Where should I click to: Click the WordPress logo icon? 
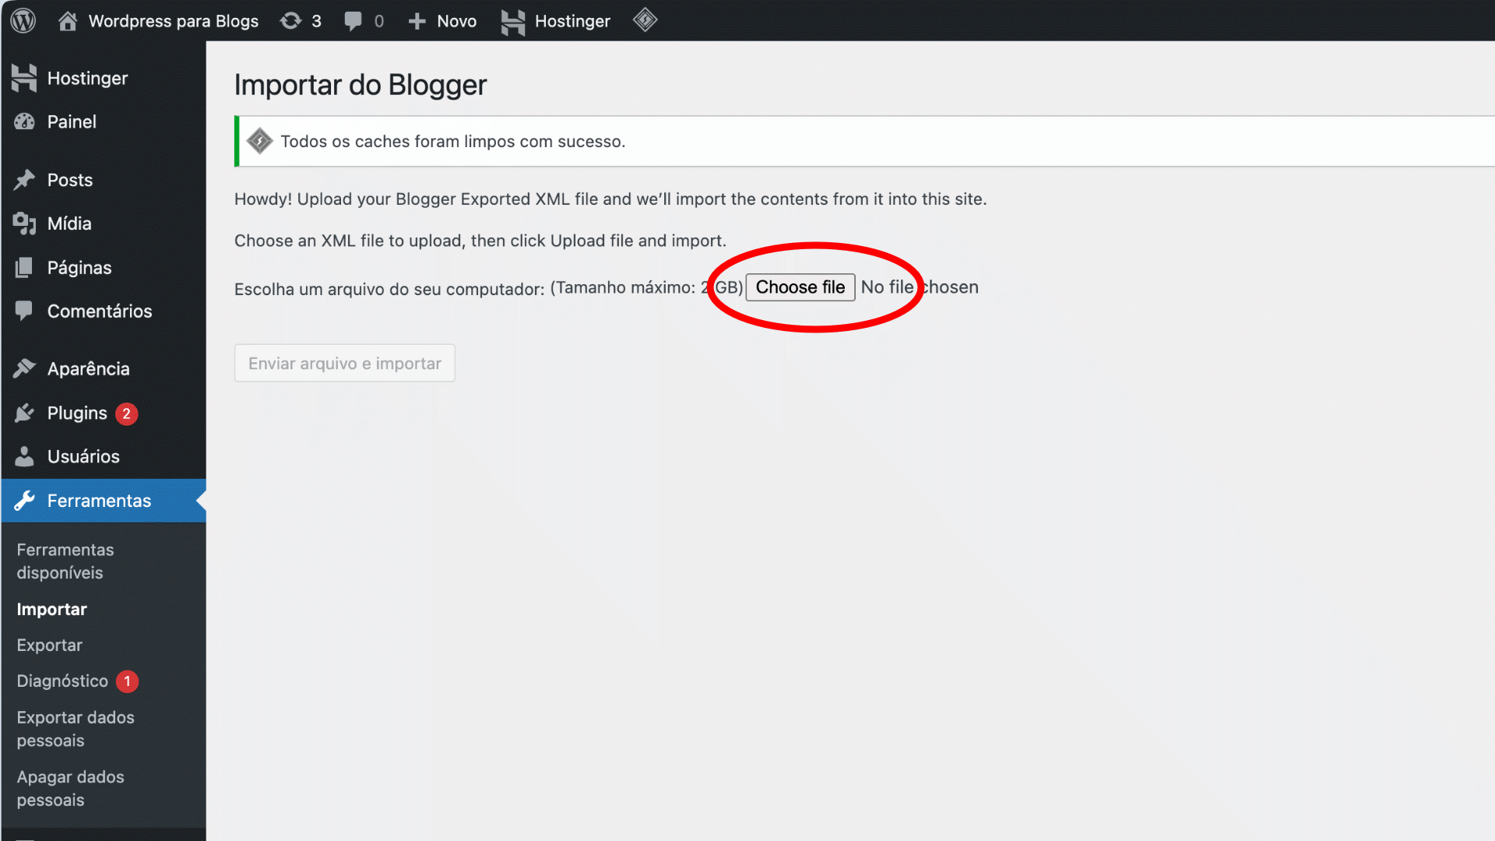click(x=23, y=21)
